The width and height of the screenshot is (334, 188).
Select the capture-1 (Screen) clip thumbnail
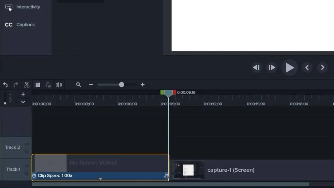pyautogui.click(x=188, y=170)
